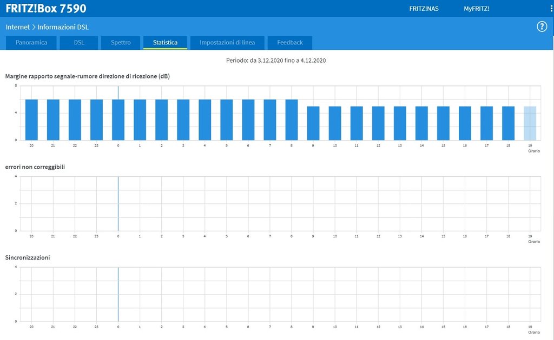Click signal-noise bar at hour 8
Viewport: 554px width, 340px height.
tap(292, 119)
